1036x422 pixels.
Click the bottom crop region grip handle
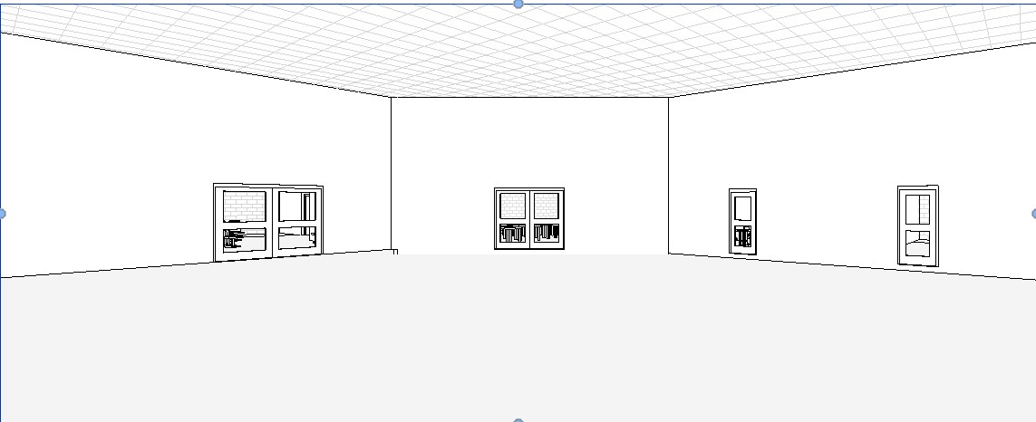pyautogui.click(x=518, y=420)
